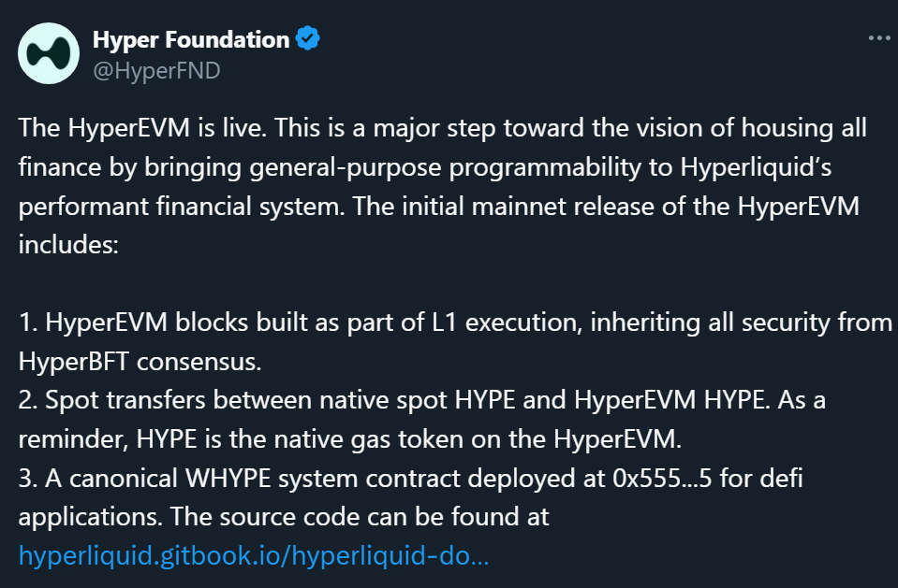Click the 0x555...5 contract address text
The image size is (898, 588).
click(662, 479)
